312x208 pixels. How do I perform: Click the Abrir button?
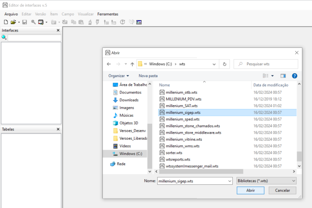tap(251, 190)
